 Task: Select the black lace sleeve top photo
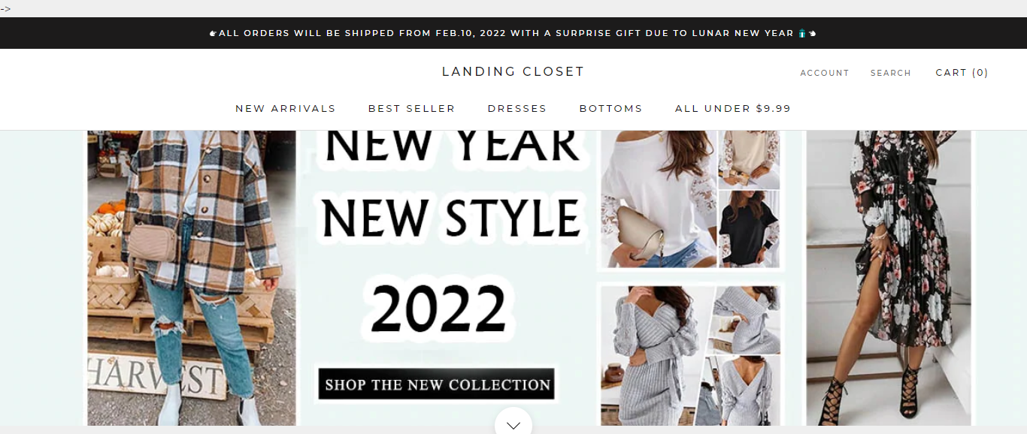[749, 229]
